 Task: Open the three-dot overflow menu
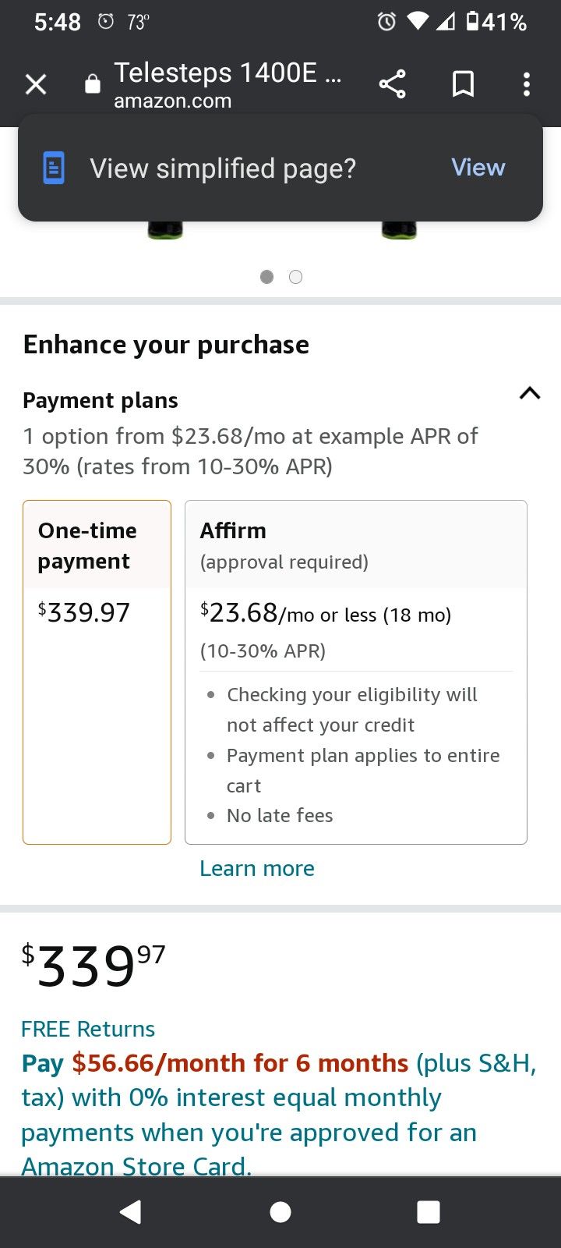[527, 84]
